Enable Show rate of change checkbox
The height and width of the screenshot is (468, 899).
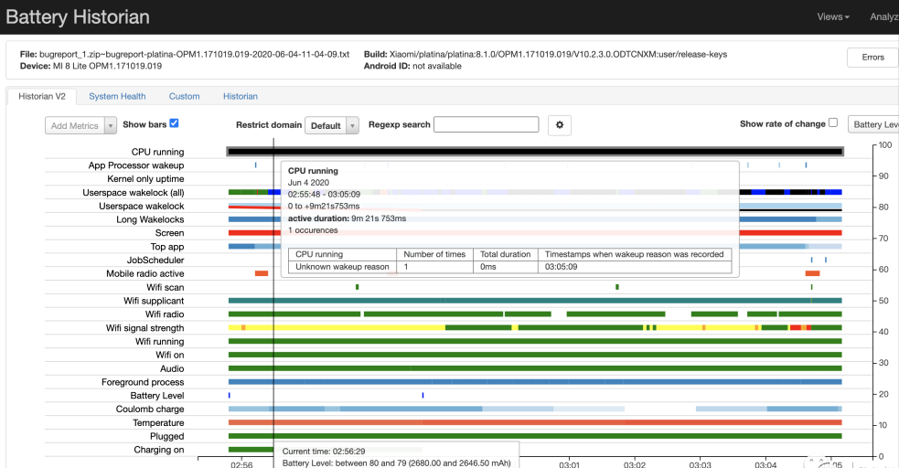tap(833, 123)
